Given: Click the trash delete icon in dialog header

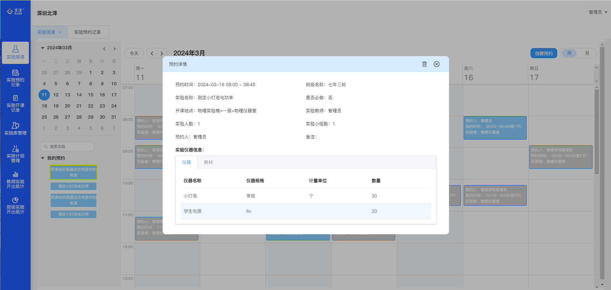Looking at the screenshot, I should coord(424,64).
